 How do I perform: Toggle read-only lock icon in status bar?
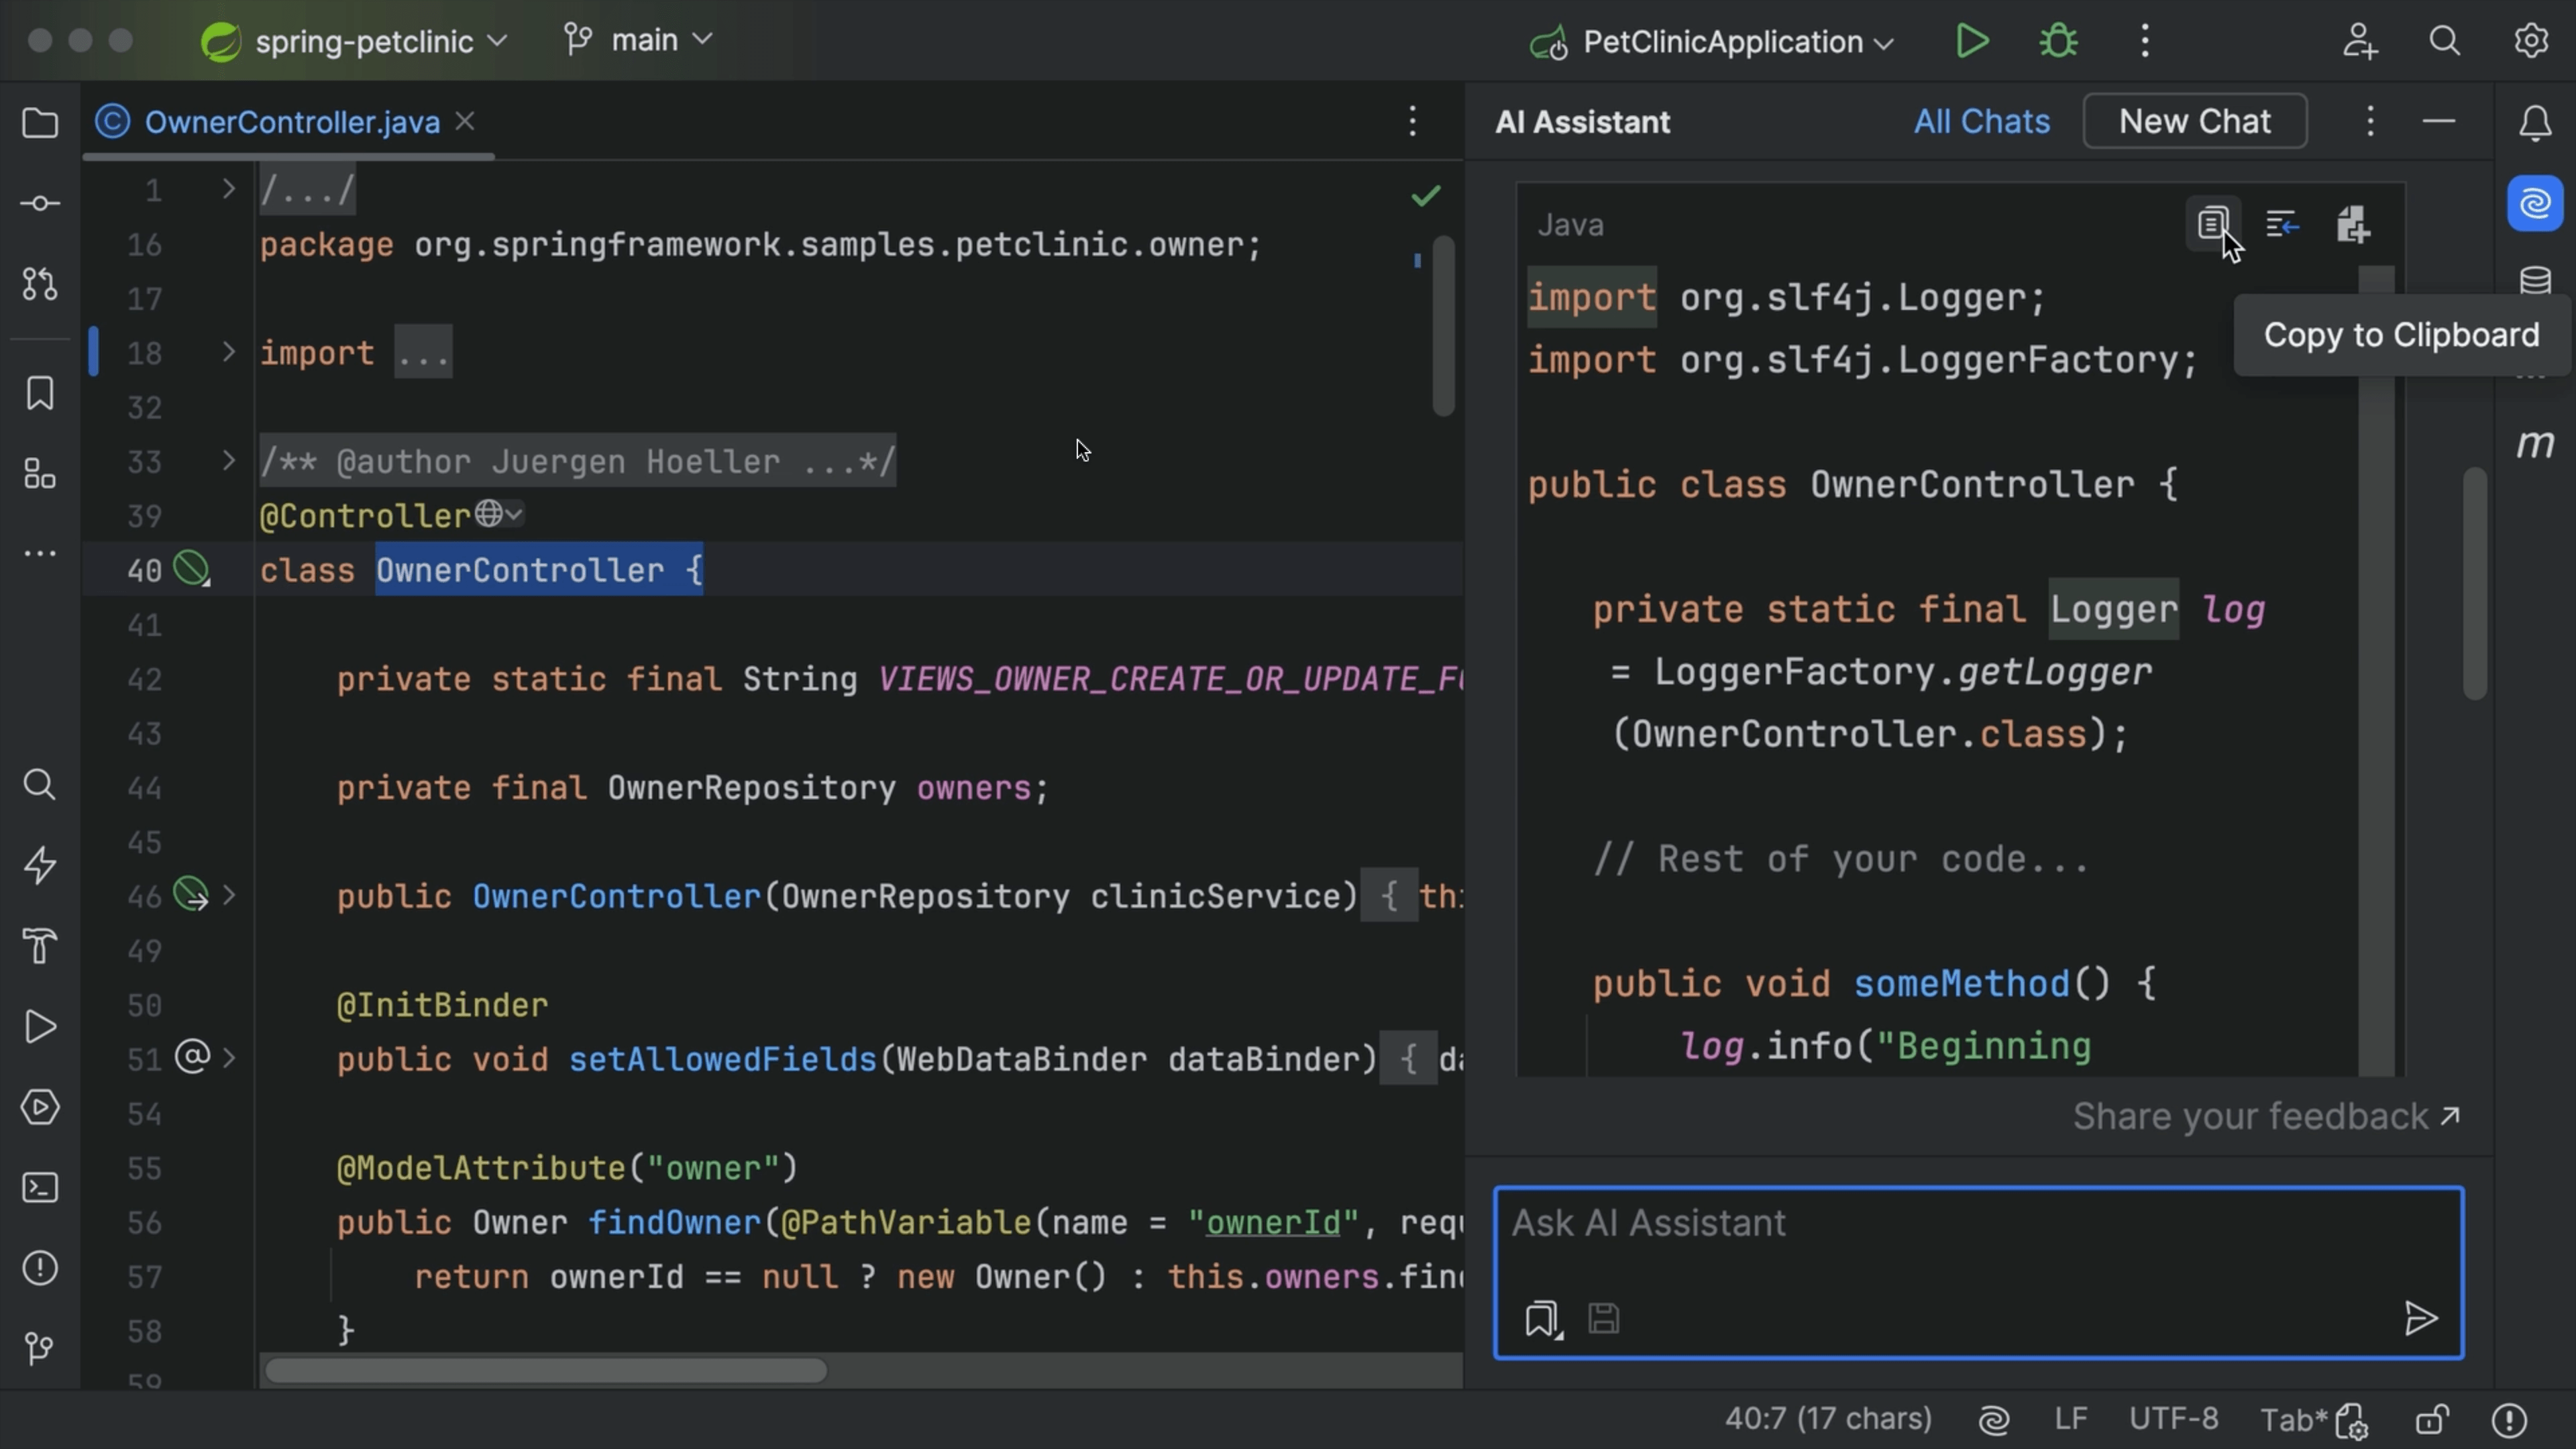pos(2432,1419)
